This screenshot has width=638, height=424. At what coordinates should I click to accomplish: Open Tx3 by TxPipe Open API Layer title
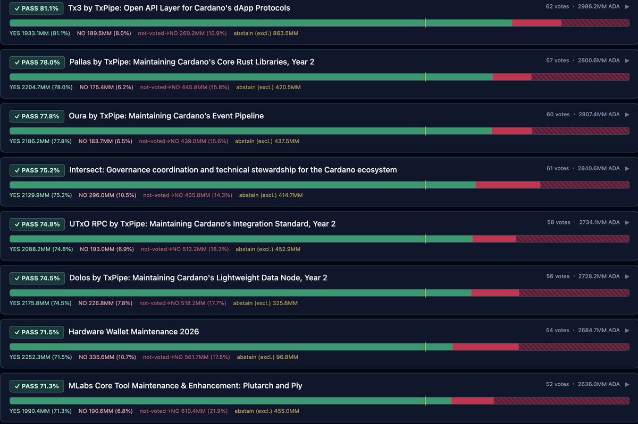[x=179, y=8]
